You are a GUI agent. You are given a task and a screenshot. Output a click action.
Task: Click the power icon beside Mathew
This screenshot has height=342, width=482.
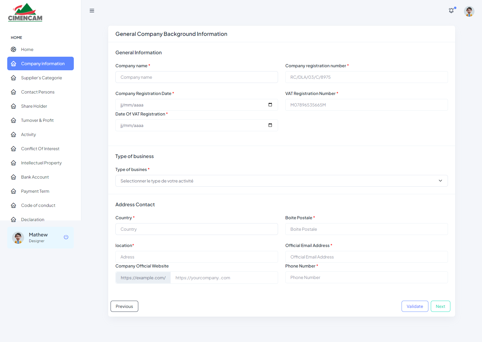(66, 237)
